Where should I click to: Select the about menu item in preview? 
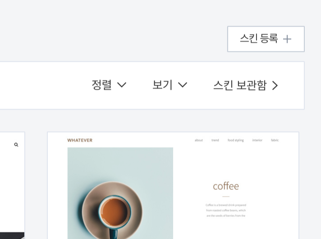[199, 140]
